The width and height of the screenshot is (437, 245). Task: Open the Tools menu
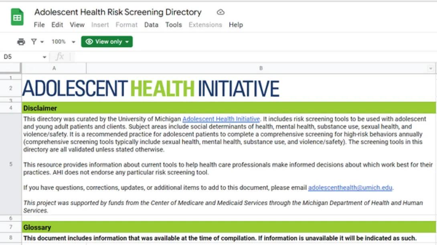click(x=174, y=25)
